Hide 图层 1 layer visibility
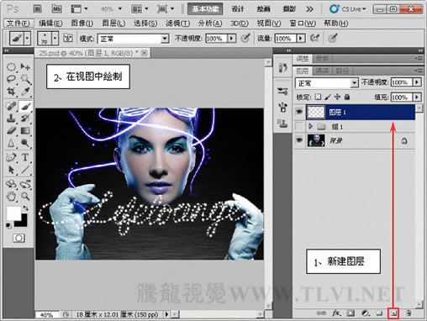 click(x=299, y=112)
